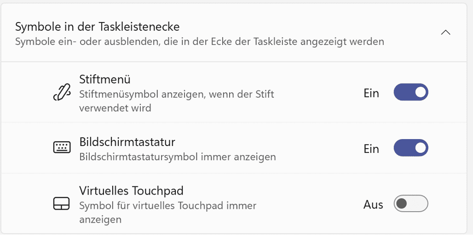The width and height of the screenshot is (473, 235).
Task: Disable the Stiftmenü toggle switch
Action: pyautogui.click(x=410, y=92)
